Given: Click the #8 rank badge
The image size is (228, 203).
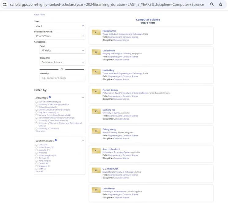Looking at the screenshot, I should tap(96, 170).
